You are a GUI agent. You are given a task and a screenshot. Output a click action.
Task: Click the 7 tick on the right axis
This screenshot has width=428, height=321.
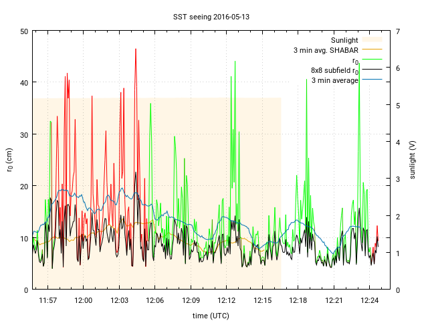point(398,31)
